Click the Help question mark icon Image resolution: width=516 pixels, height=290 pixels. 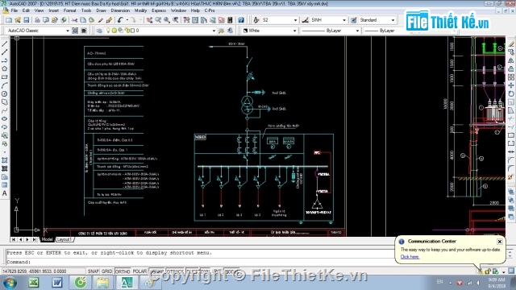(x=241, y=20)
